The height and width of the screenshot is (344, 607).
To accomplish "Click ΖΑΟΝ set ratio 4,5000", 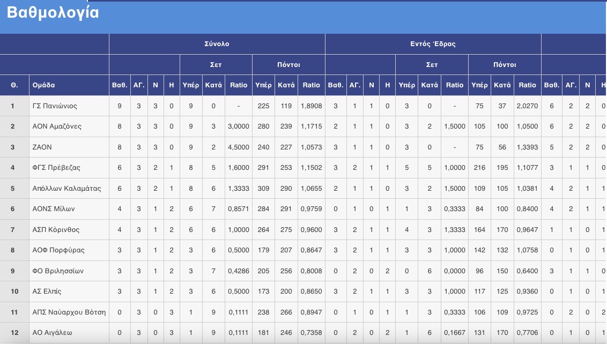I will coord(239,147).
